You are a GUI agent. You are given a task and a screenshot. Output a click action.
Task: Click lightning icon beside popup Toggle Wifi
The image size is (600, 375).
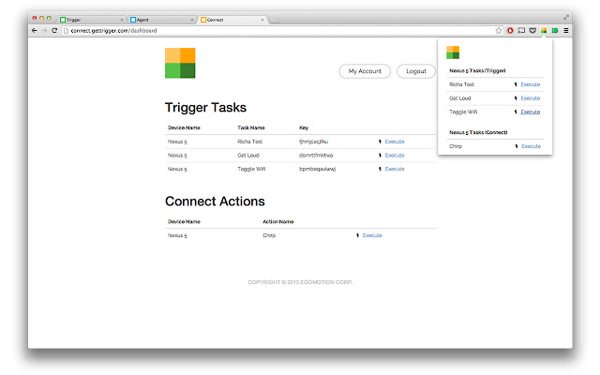(x=516, y=112)
